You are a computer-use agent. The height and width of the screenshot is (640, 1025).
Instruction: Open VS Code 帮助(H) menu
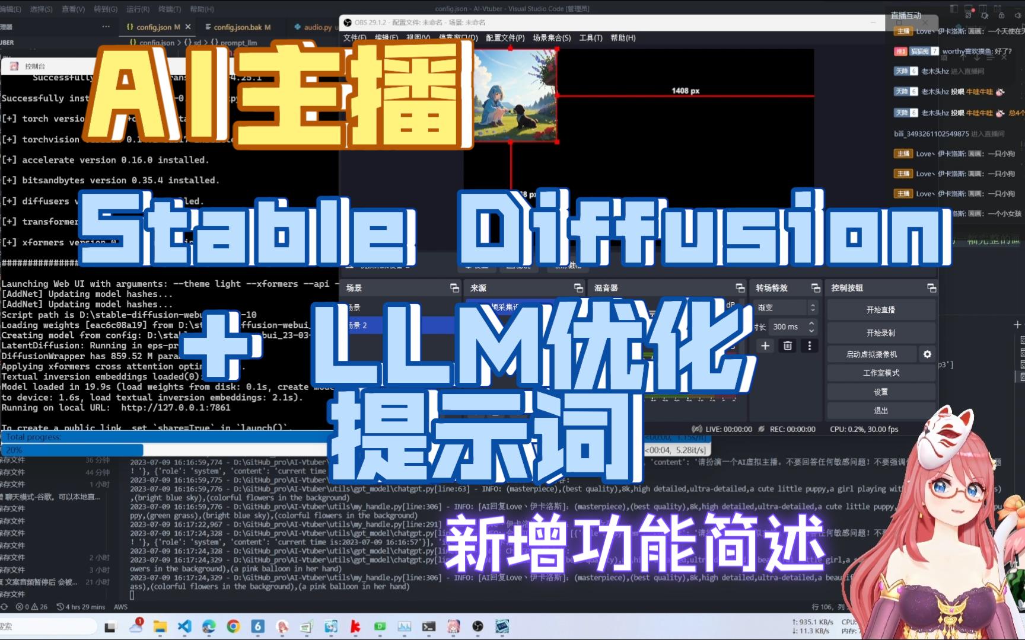tap(202, 9)
